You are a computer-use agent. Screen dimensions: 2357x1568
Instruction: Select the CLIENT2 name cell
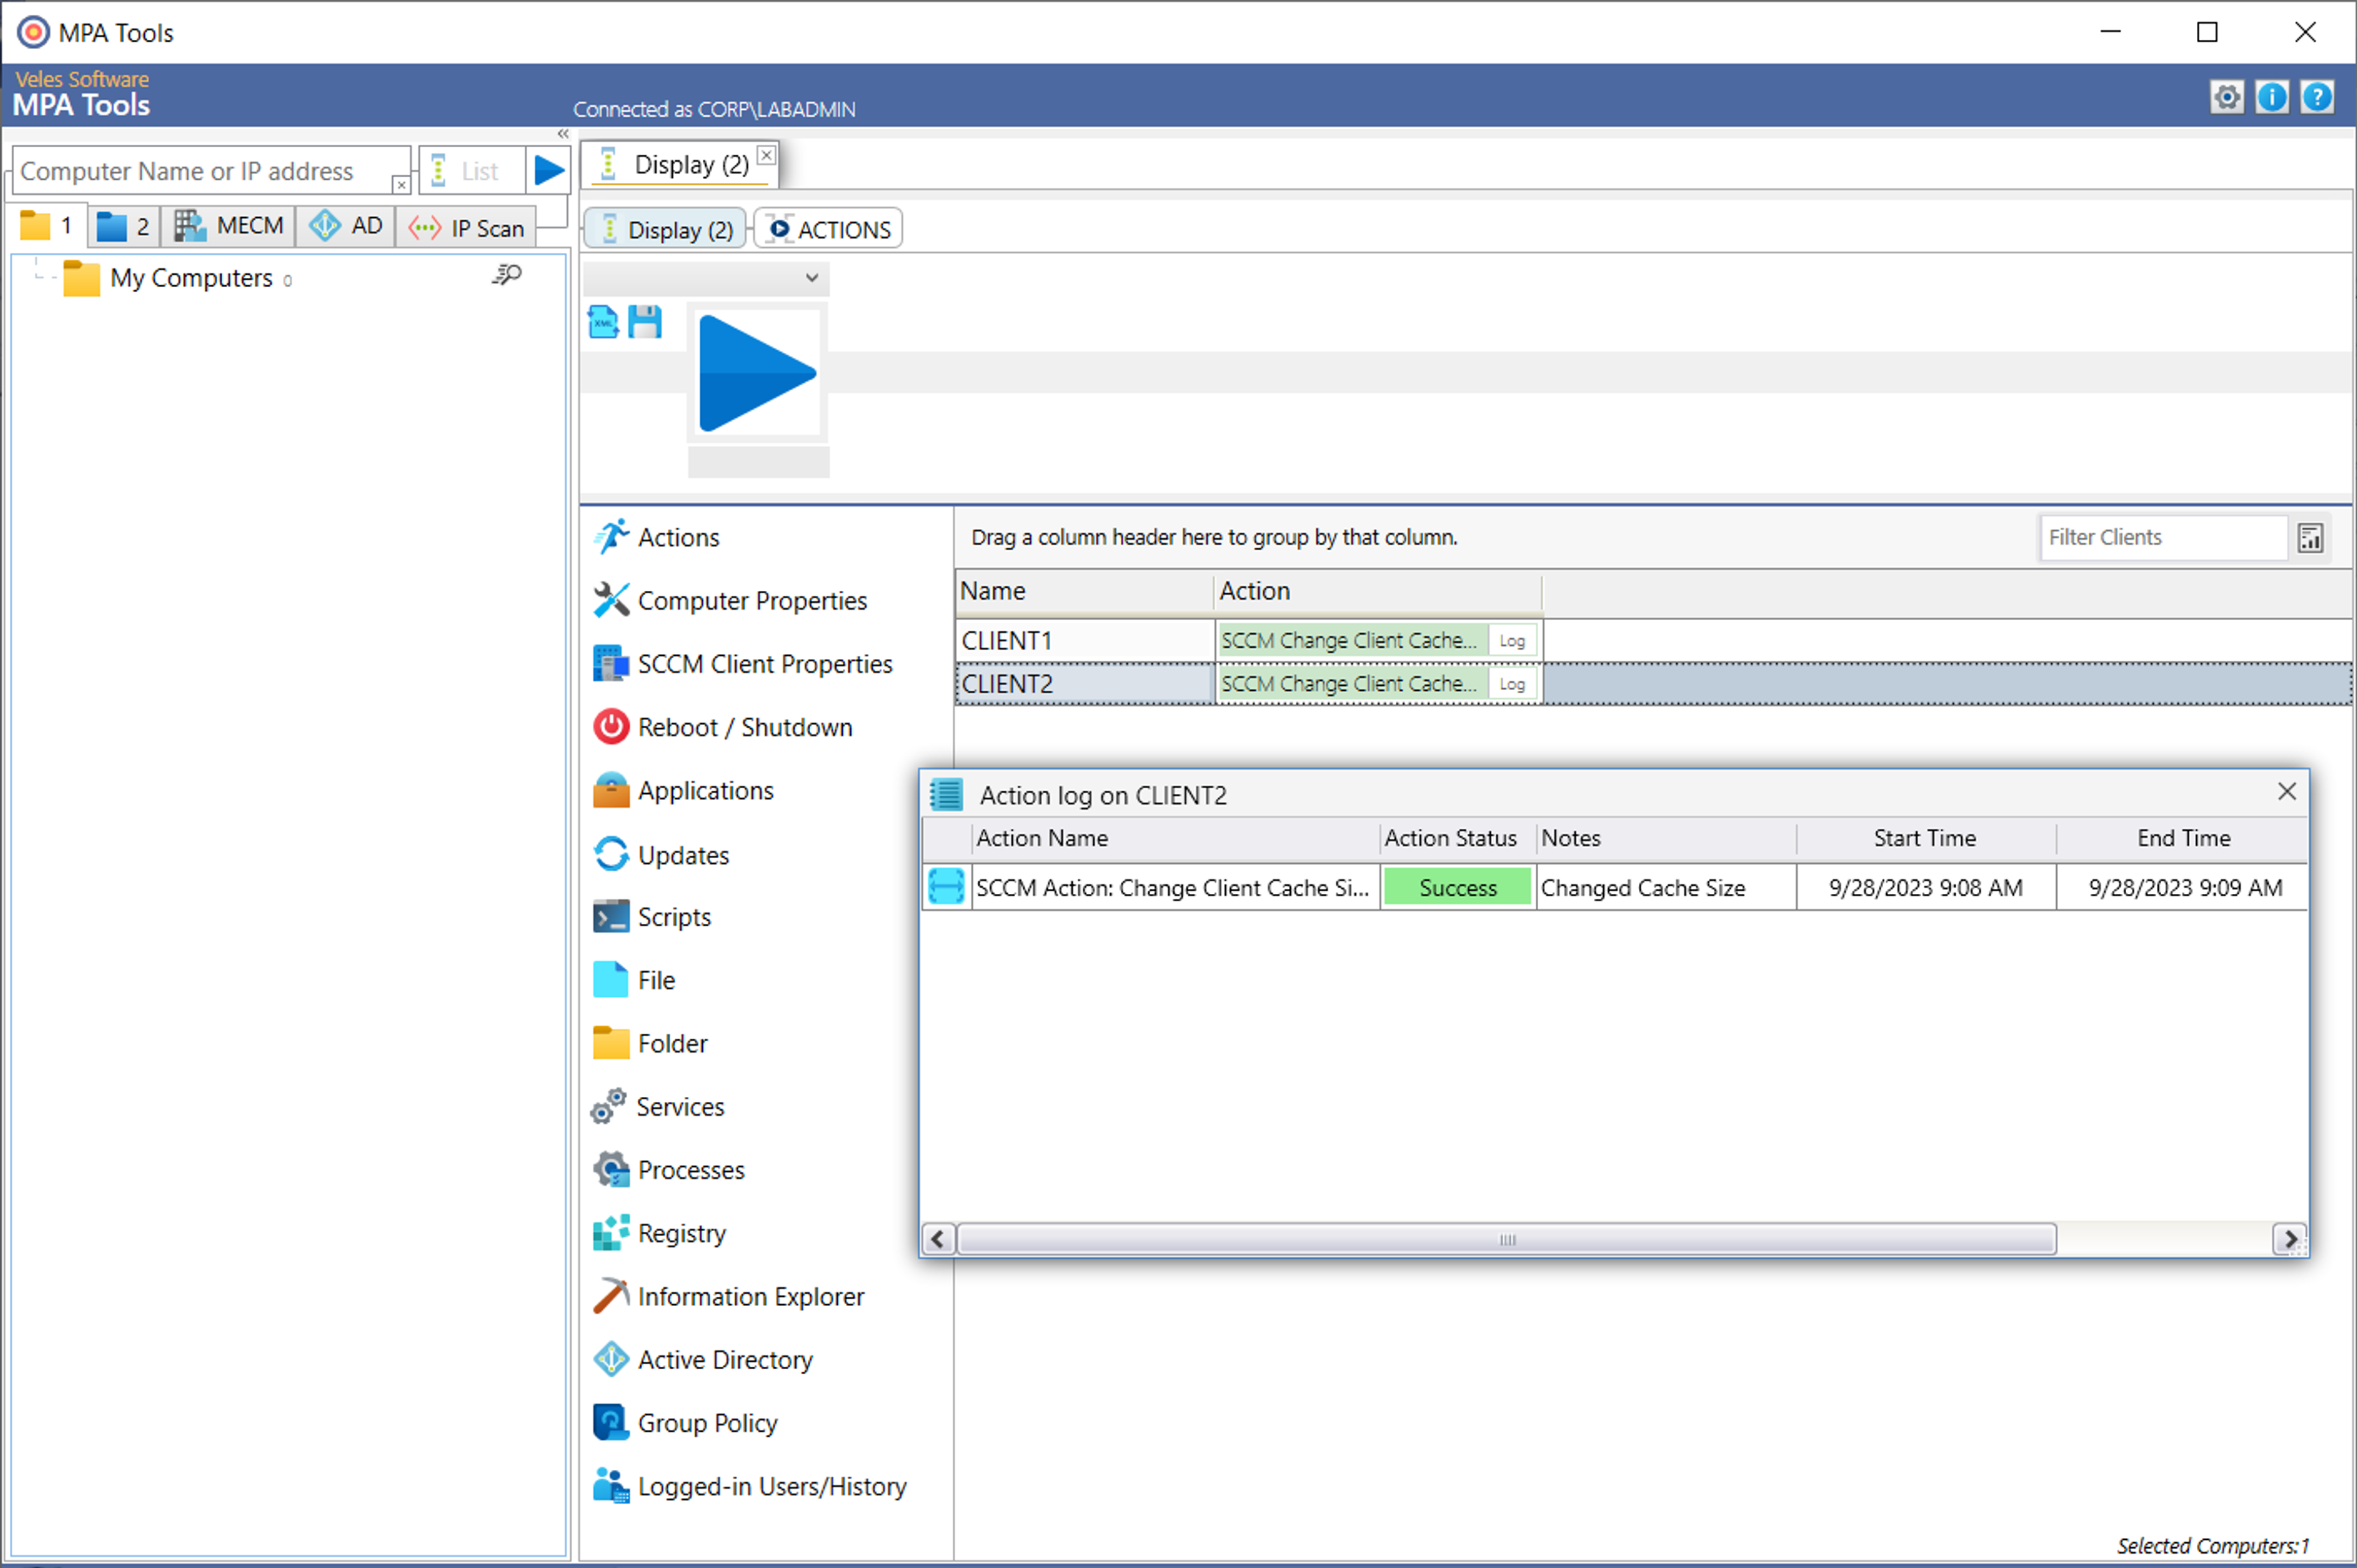1085,684
